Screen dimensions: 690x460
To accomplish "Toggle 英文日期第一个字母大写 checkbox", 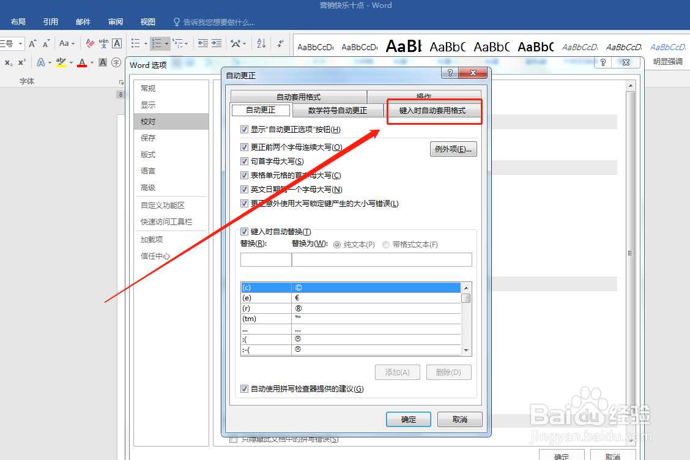I will (x=244, y=189).
